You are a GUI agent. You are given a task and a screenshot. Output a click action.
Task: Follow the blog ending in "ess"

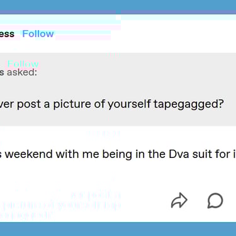(38, 34)
